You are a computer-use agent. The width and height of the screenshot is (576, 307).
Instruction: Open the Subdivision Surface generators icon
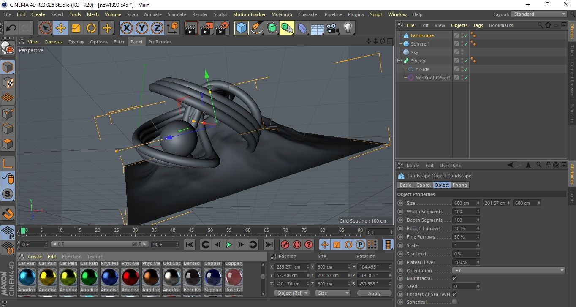pos(272,28)
